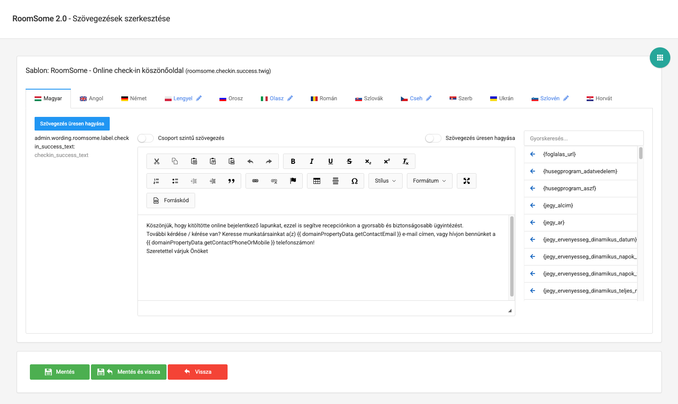Click the green Mentés button
This screenshot has width=678, height=404.
60,372
